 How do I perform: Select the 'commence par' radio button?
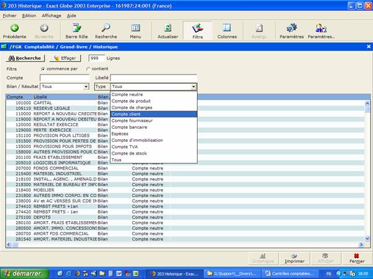point(43,68)
